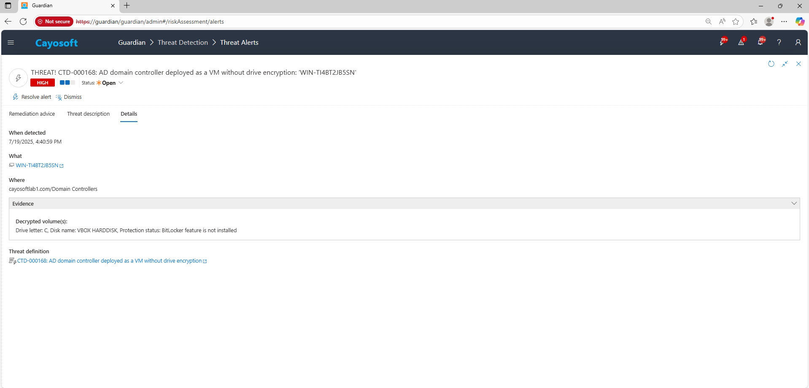809x388 pixels.
Task: Open CTD-000168 threat definition link
Action: point(109,261)
